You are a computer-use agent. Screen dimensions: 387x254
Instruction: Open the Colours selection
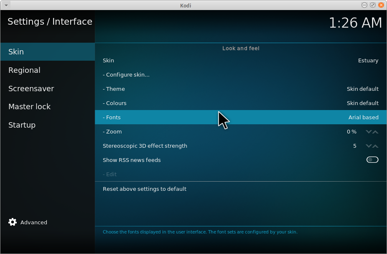point(241,103)
